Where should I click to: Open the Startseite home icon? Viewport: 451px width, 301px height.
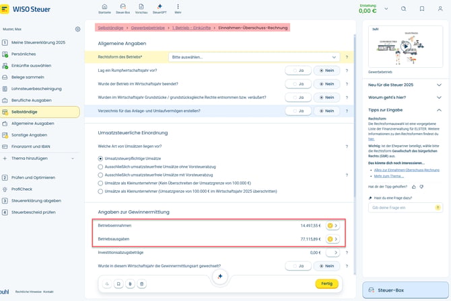(104, 9)
